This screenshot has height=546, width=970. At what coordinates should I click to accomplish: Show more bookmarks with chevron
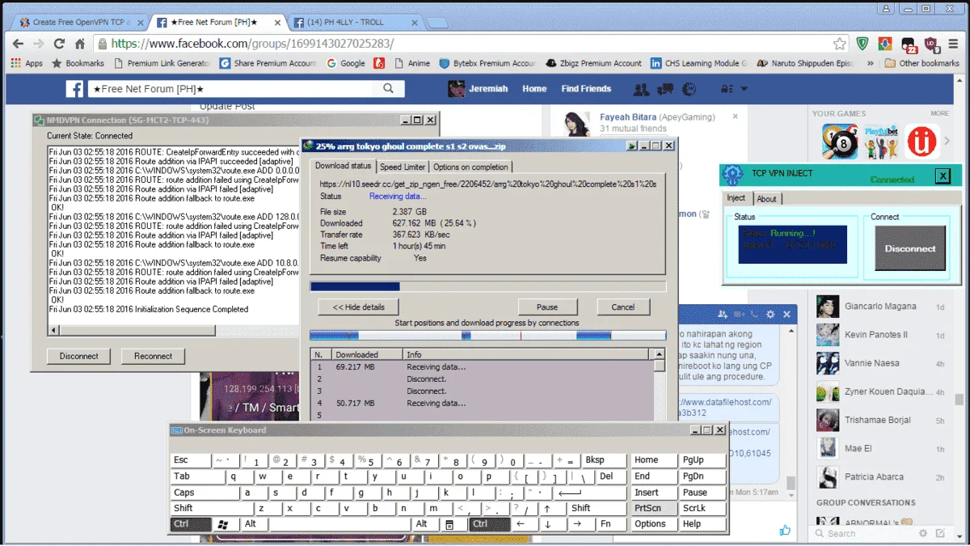[x=871, y=63]
